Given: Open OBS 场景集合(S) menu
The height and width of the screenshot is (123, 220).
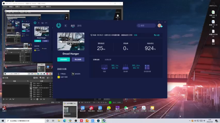Looking at the screenshot, I should [x=34, y=7].
